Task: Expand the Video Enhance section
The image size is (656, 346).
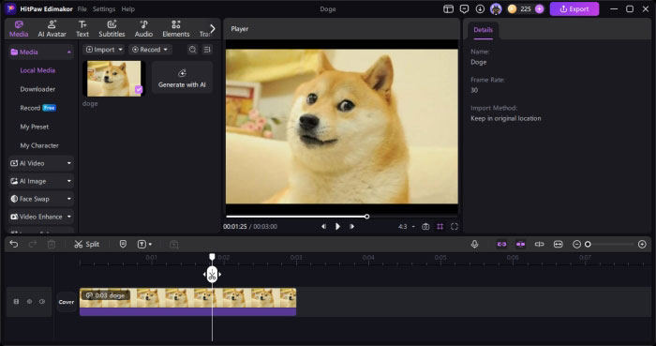Action: coord(41,217)
